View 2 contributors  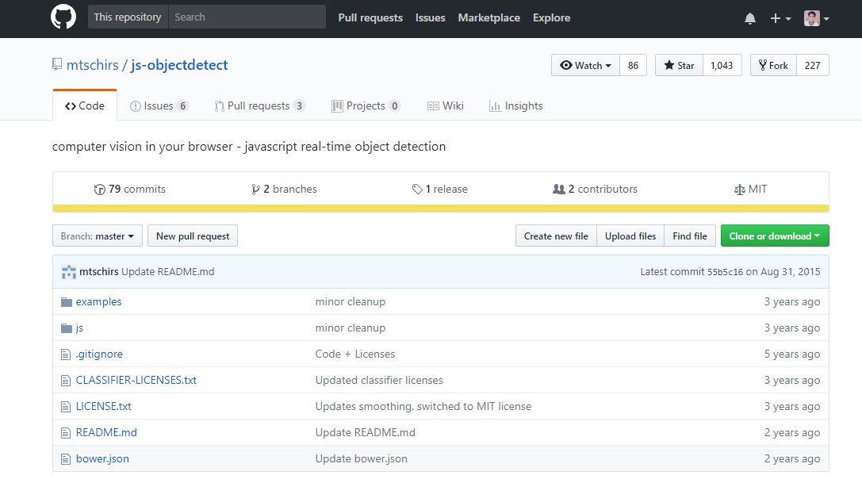tap(596, 190)
